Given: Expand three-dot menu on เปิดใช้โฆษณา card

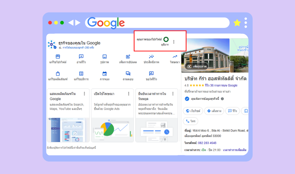Looking at the screenshot, I should tap(128, 94).
